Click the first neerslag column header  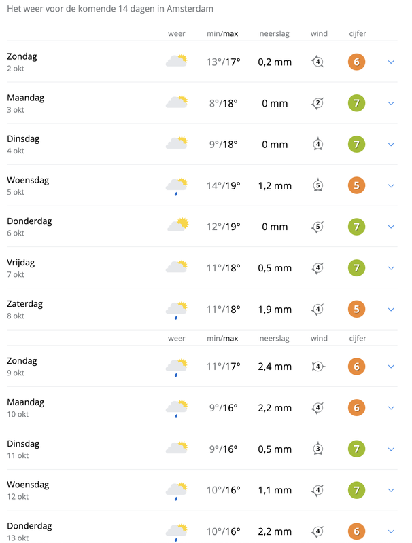pos(274,33)
